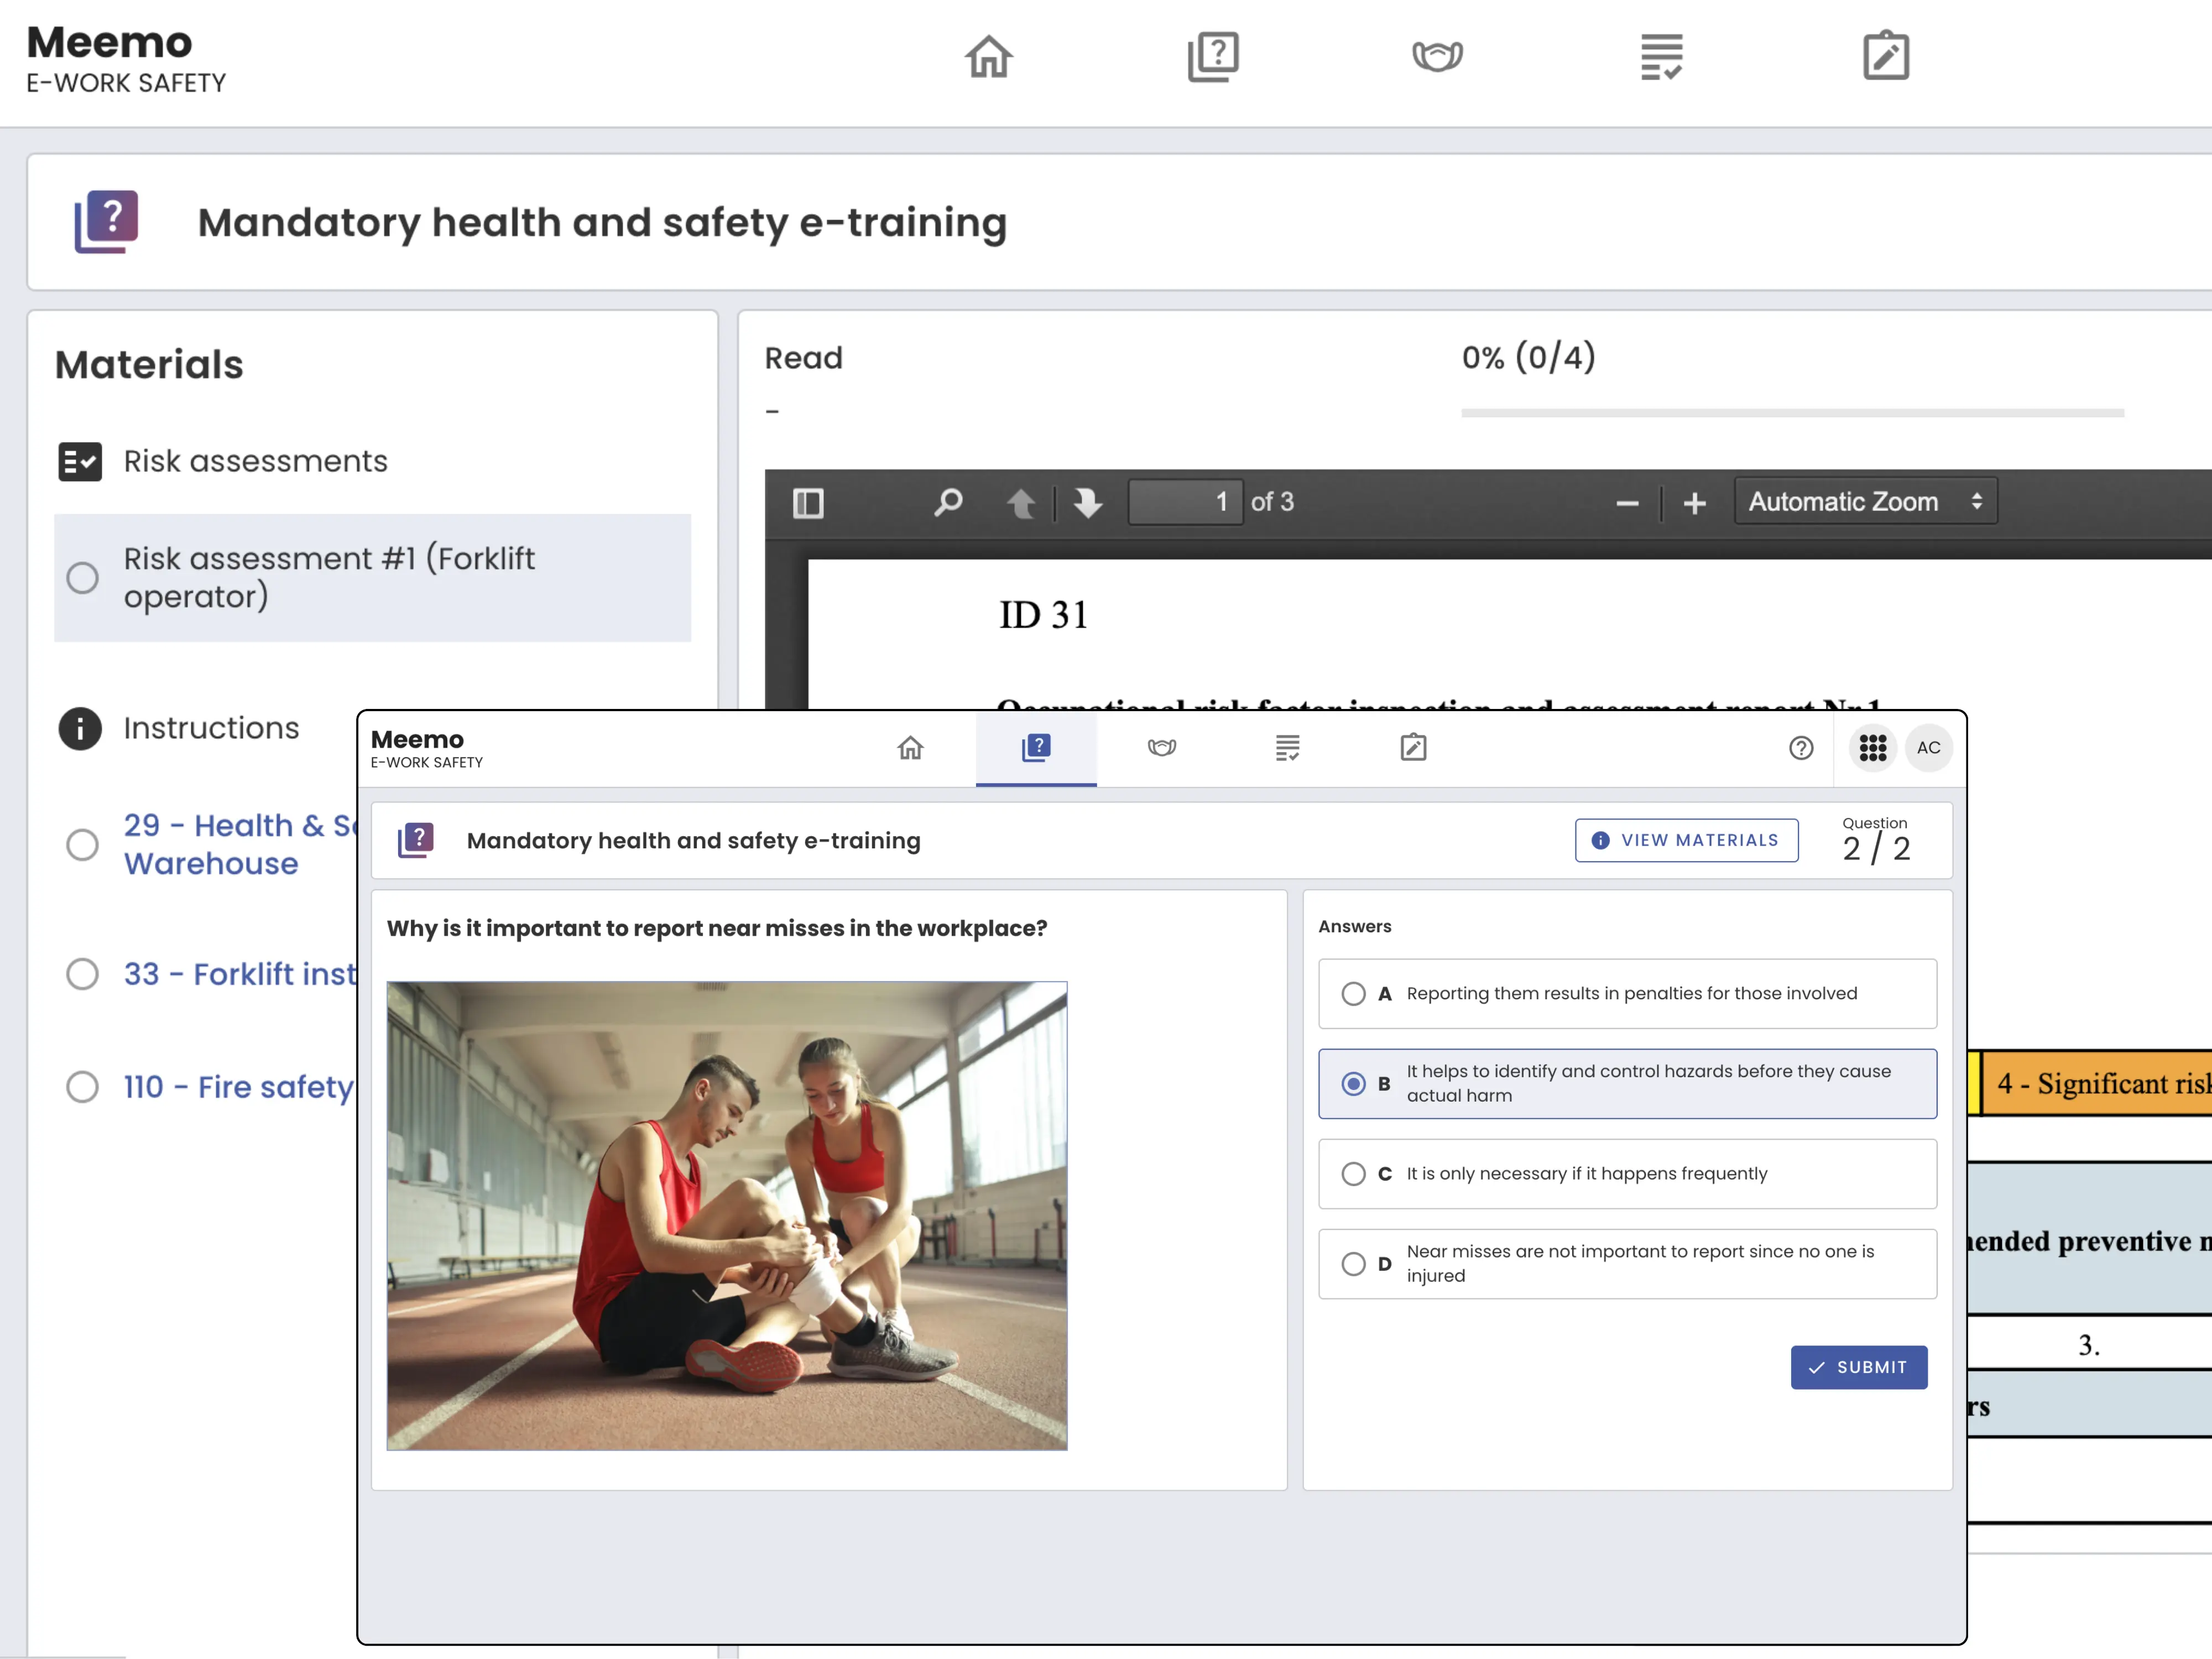Viewport: 2212px width, 1659px height.
Task: Click the PDF page number field
Action: point(1185,502)
